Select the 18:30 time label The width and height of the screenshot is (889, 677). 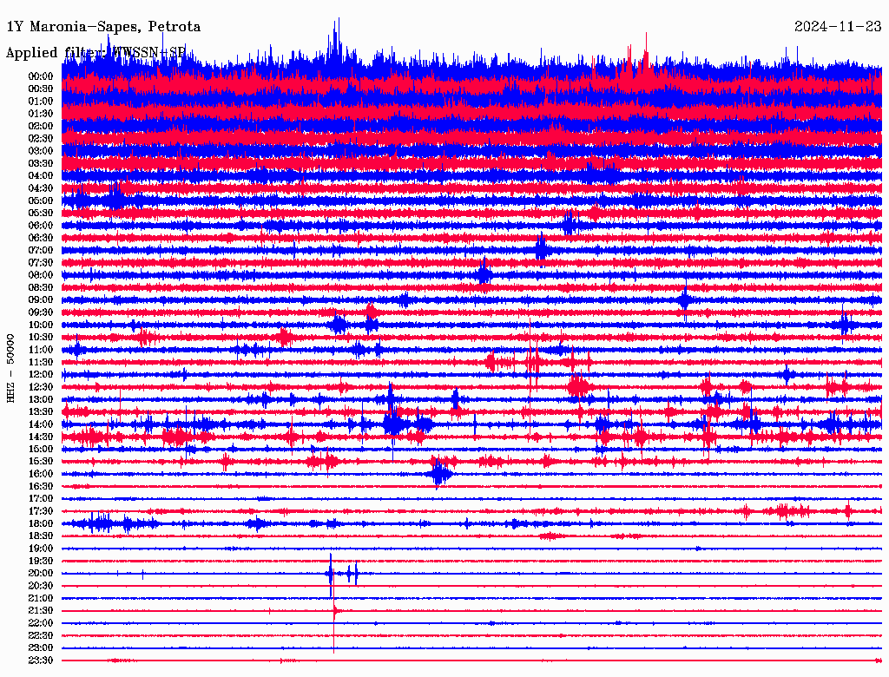[x=41, y=536]
